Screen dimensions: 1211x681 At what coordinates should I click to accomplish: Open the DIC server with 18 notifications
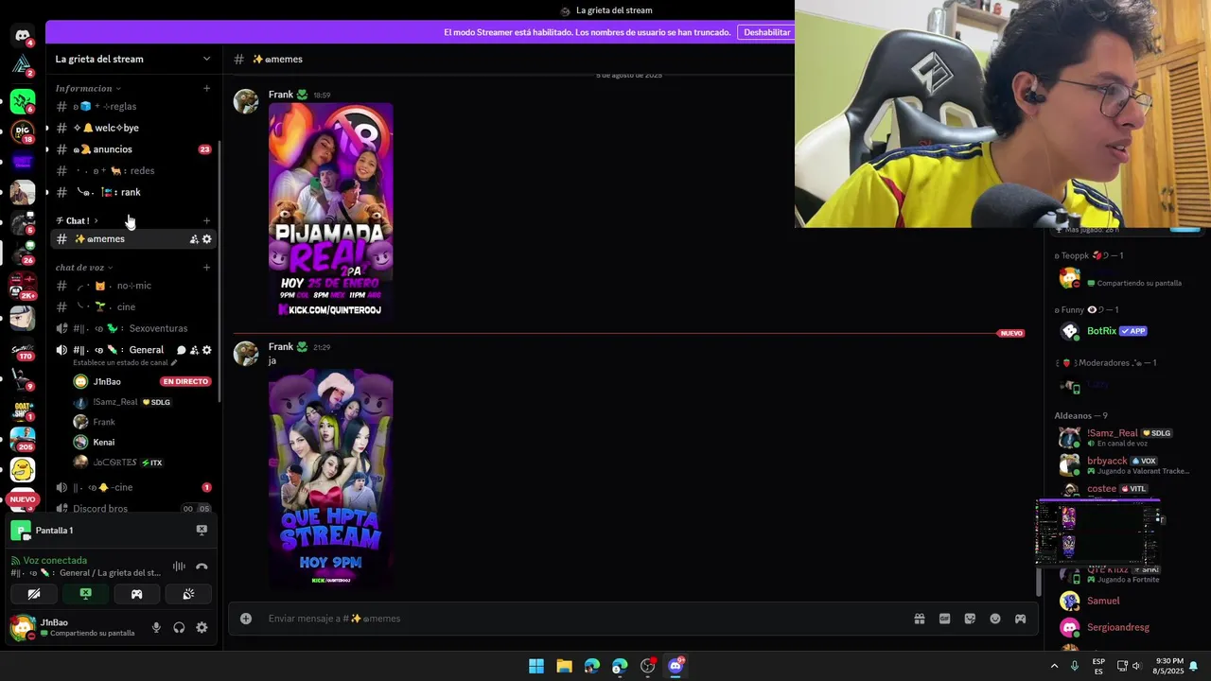pos(23,131)
